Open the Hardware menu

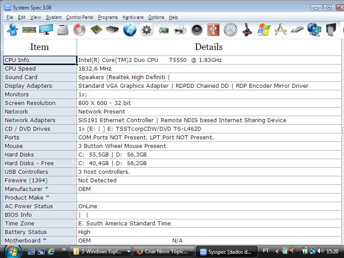(133, 17)
